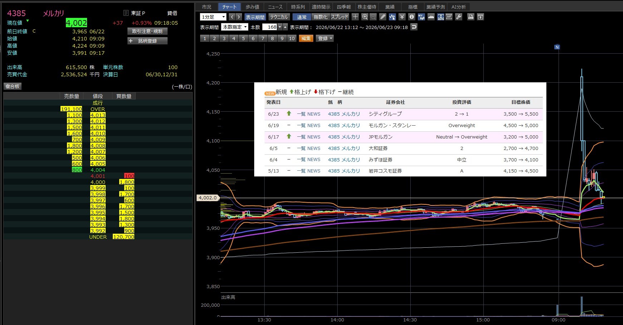The image size is (623, 325).
Task: Click upgrade arrow in the 6/23 row
Action: click(x=289, y=113)
